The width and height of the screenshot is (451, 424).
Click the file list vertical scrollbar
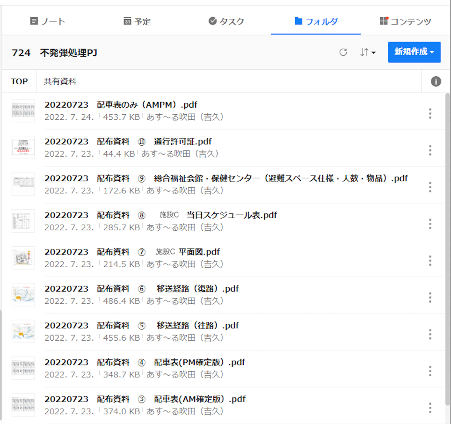(x=448, y=234)
